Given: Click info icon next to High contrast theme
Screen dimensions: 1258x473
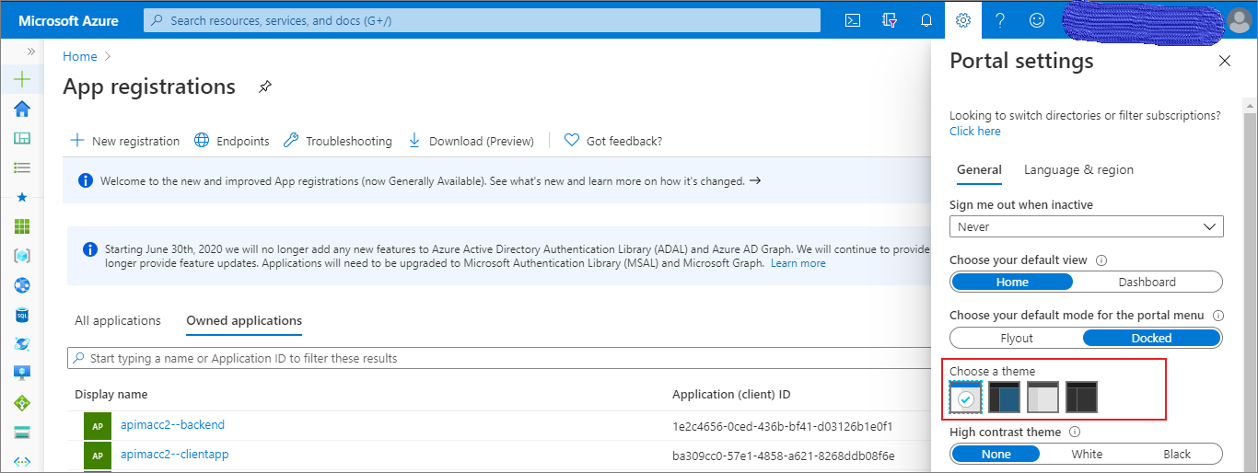Looking at the screenshot, I should 1075,432.
